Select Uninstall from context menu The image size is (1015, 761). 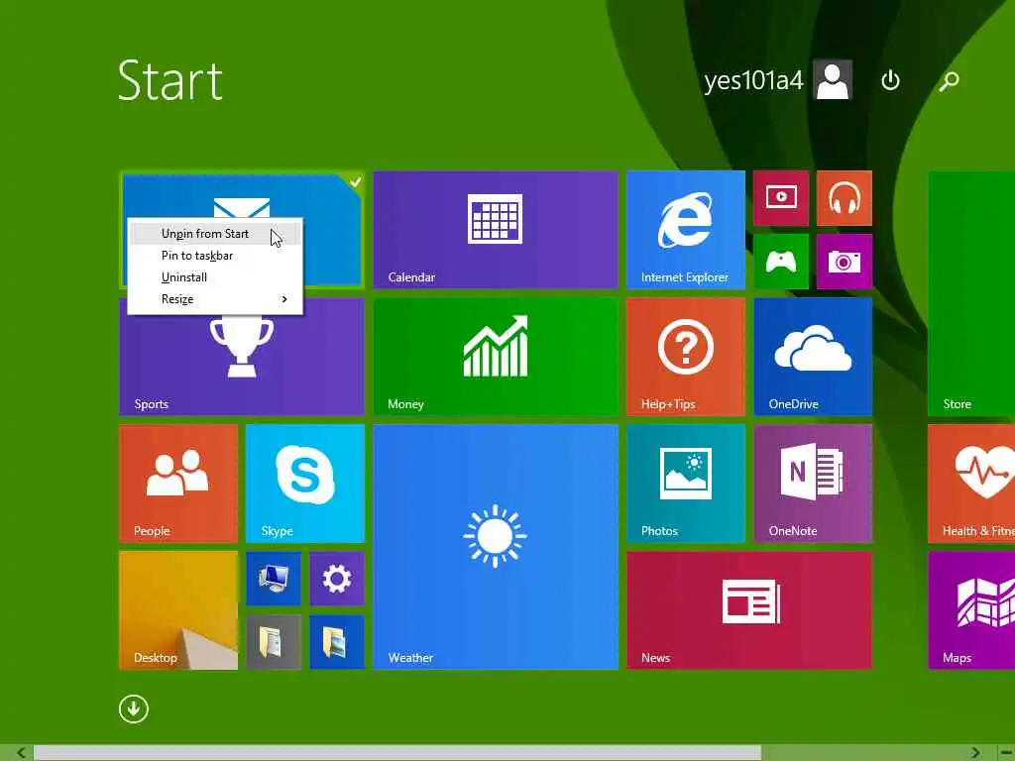click(215, 277)
